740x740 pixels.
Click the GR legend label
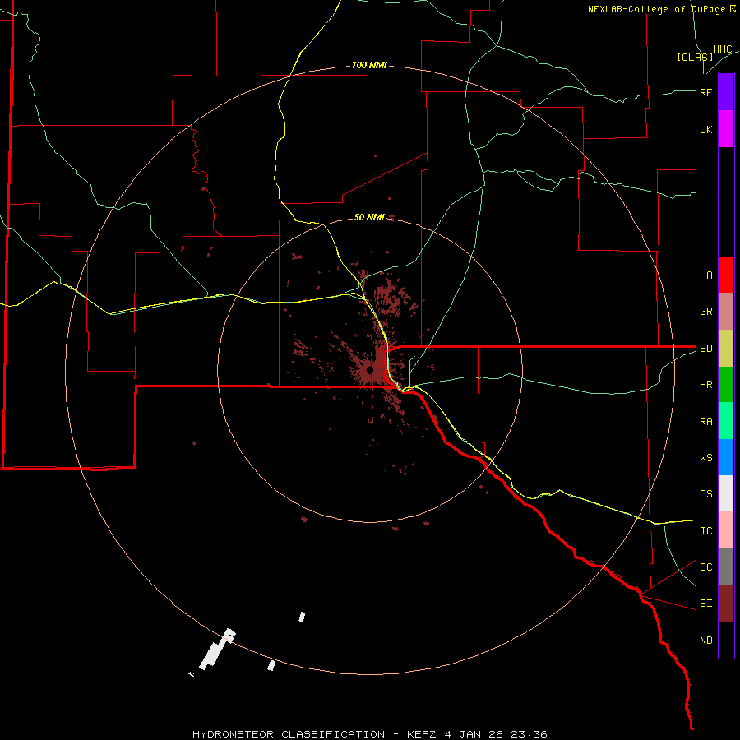pyautogui.click(x=705, y=312)
